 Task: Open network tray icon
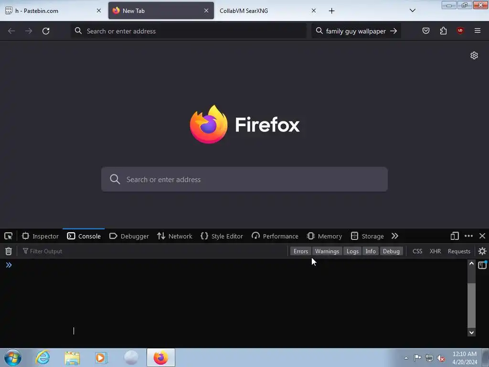coord(429,358)
